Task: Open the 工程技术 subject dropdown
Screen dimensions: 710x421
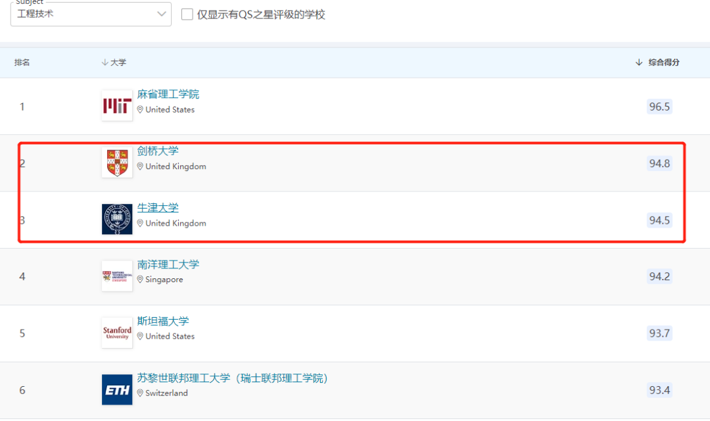Action: (91, 14)
